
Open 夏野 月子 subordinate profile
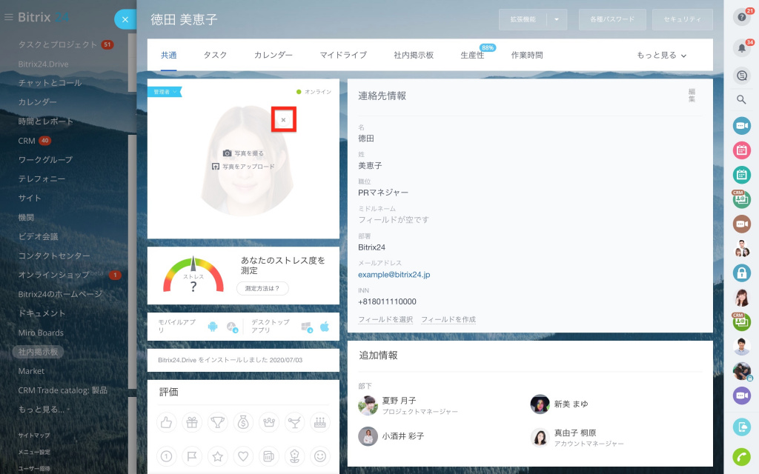(x=400, y=400)
